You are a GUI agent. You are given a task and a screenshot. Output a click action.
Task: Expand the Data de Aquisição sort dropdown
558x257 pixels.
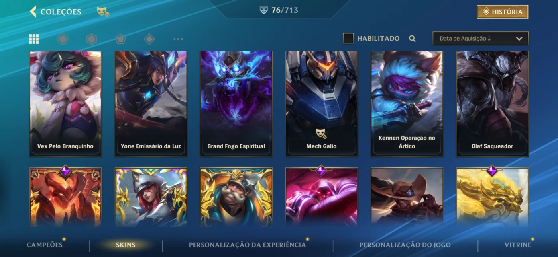(481, 39)
